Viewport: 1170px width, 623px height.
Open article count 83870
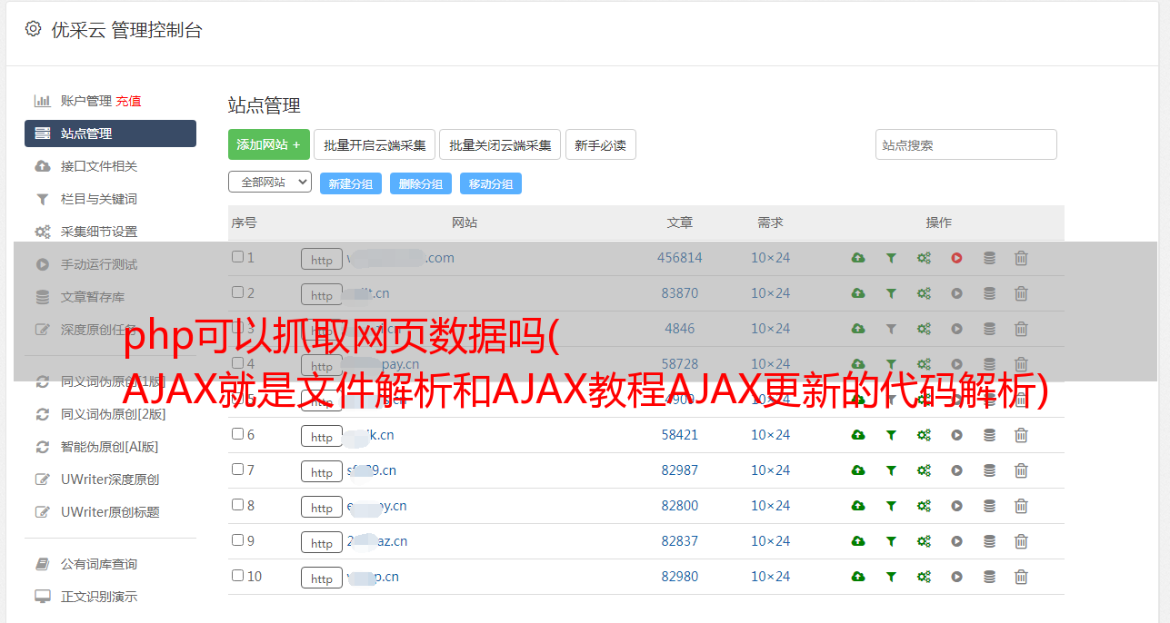(680, 293)
